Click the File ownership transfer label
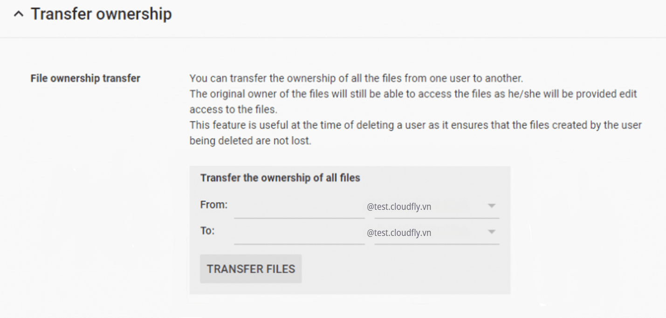666x318 pixels. point(85,78)
